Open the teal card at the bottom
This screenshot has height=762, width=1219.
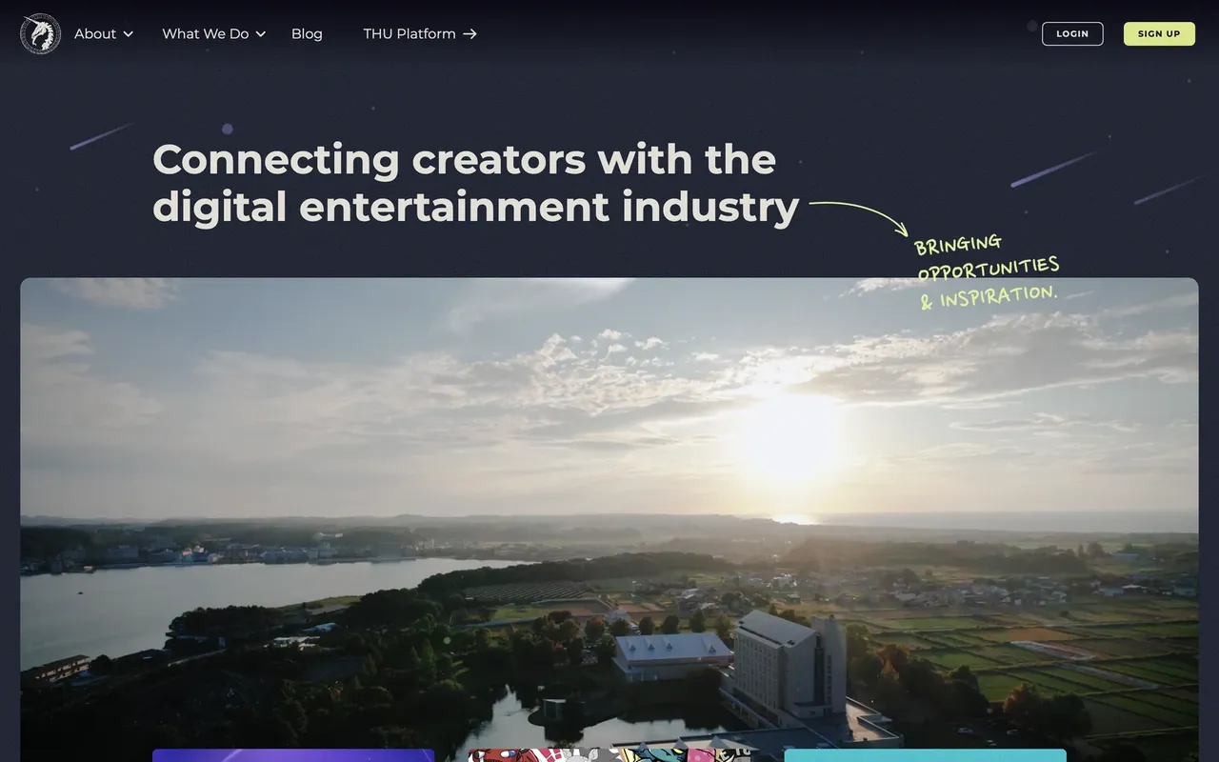pos(925,755)
